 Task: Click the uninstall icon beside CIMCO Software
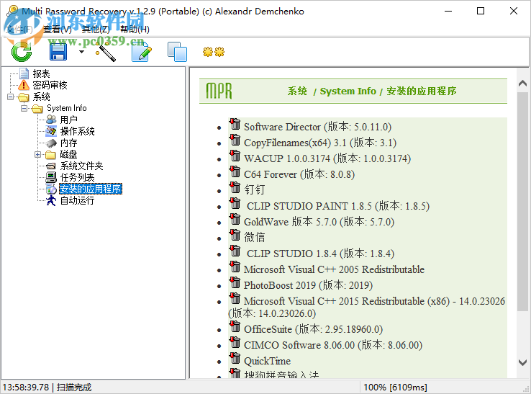(x=235, y=342)
